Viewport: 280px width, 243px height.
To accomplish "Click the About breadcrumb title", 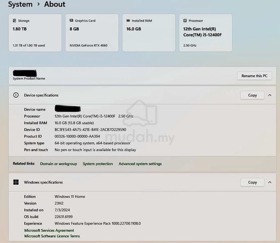I will pyautogui.click(x=55, y=4).
